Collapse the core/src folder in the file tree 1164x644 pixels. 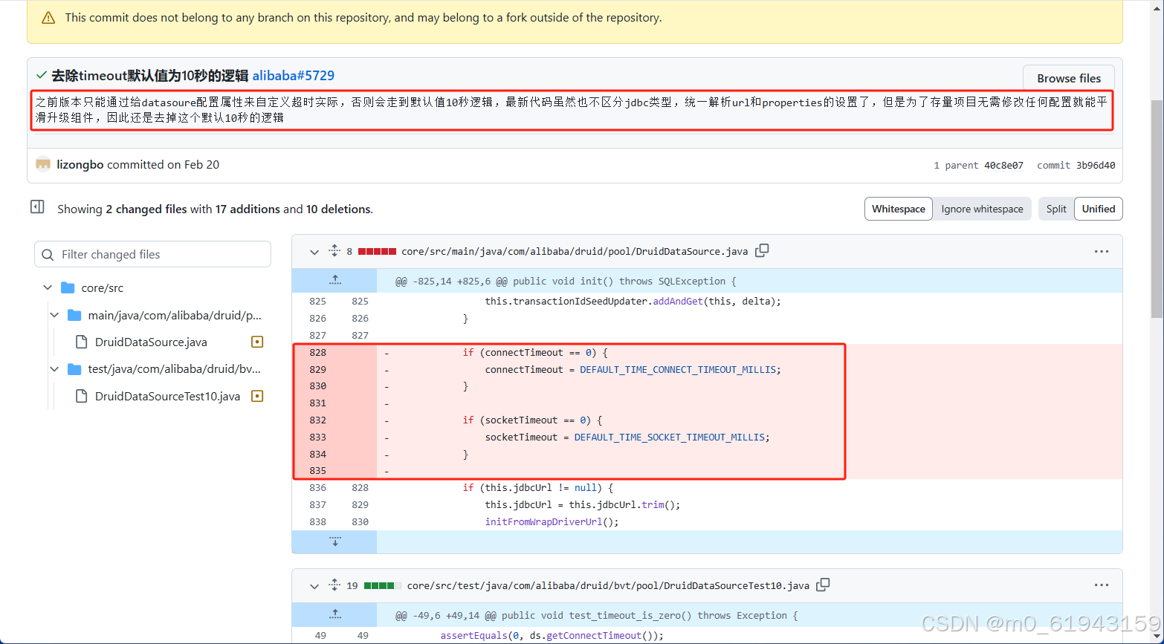click(47, 287)
